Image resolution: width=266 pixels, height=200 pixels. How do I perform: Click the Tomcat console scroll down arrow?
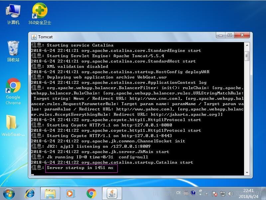pyautogui.click(x=247, y=172)
